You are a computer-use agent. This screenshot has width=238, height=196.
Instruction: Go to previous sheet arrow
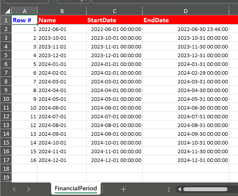click(14, 189)
